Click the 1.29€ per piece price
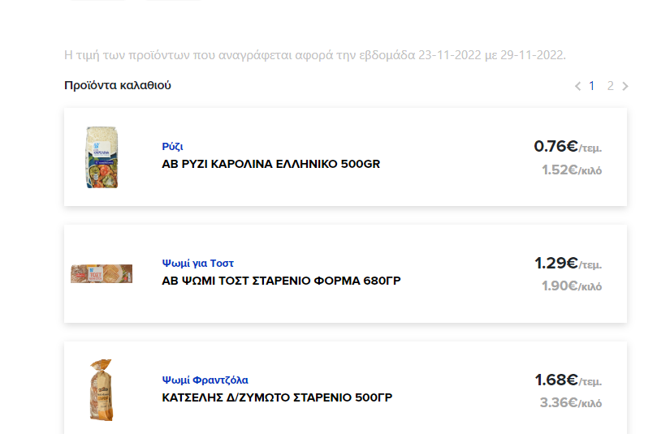The height and width of the screenshot is (438, 670). tap(567, 264)
